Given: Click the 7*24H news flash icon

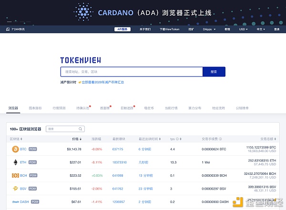Looking at the screenshot, I should [8, 29].
